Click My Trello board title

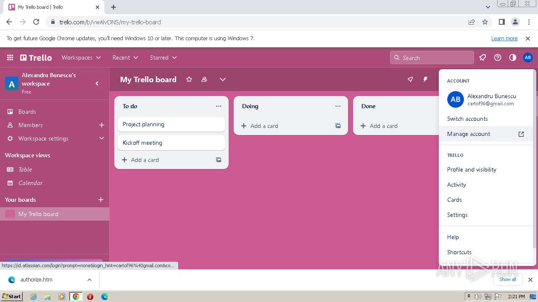(x=148, y=79)
